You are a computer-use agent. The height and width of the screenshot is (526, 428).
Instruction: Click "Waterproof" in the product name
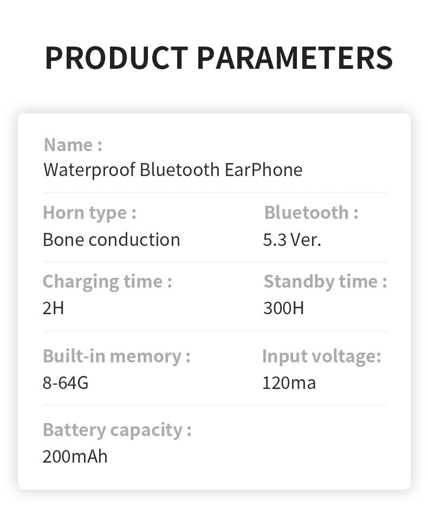click(x=89, y=170)
